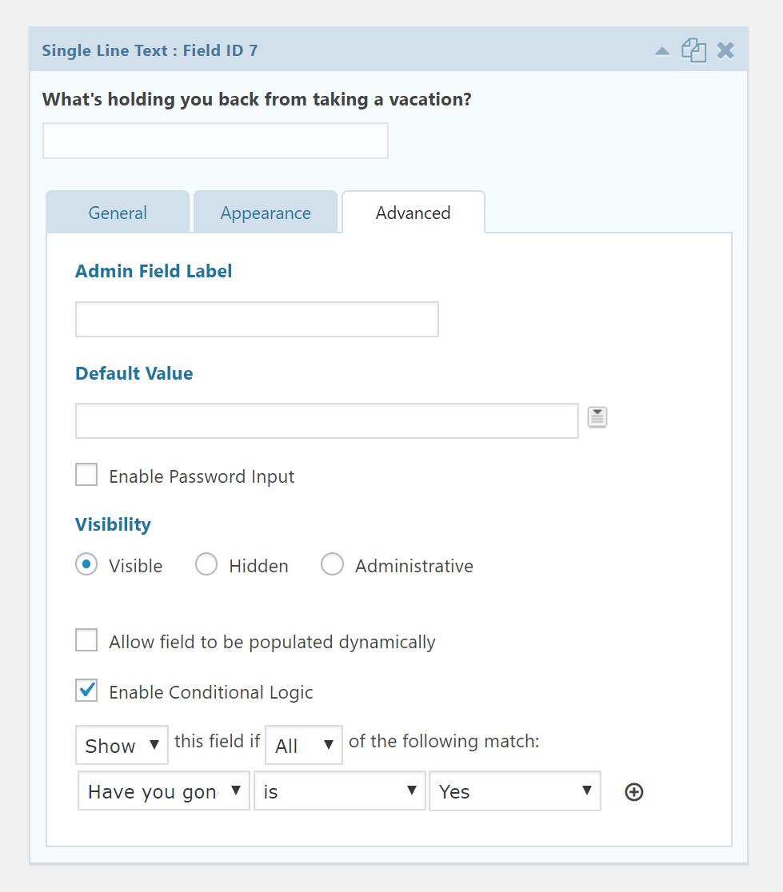783x892 pixels.
Task: Click the Admin Field Label input
Action: click(x=257, y=319)
